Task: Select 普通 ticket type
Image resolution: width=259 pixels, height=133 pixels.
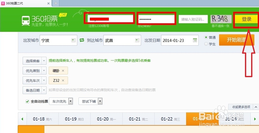Action: (x=206, y=37)
